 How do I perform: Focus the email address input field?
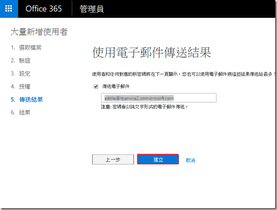coord(159,98)
